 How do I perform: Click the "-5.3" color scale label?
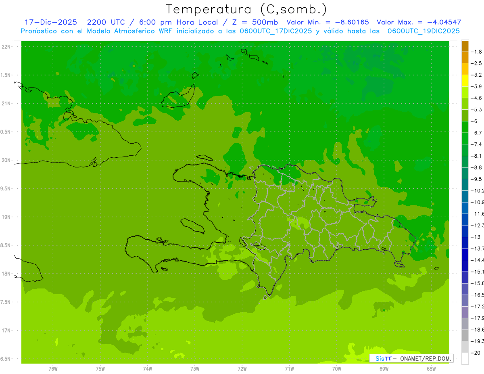[x=476, y=110]
